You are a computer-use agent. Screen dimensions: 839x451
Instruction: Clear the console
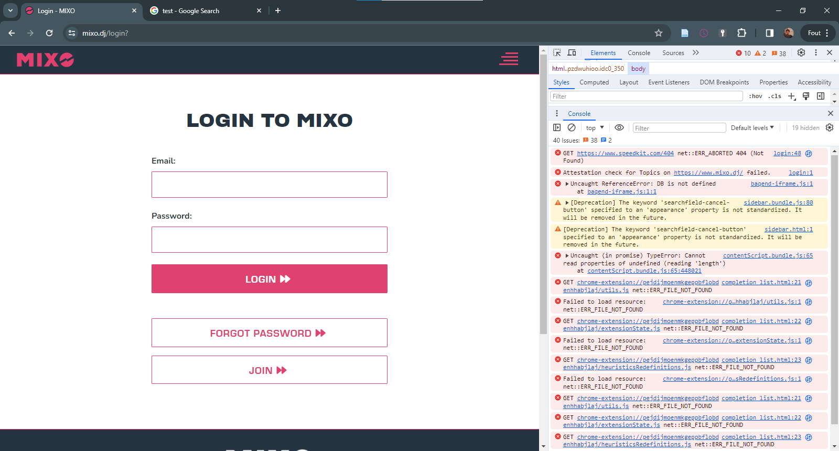coord(572,127)
